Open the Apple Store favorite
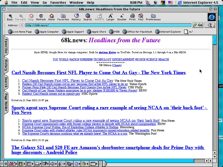The width and height of the screenshot is (223, 167). point(96,32)
